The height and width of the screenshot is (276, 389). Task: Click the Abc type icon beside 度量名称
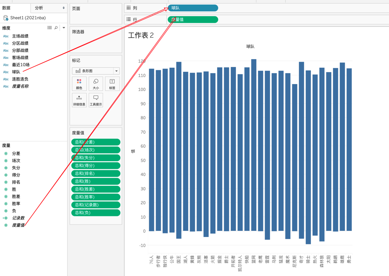pos(6,86)
